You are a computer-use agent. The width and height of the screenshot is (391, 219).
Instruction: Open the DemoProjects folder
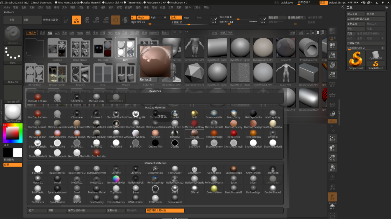[57, 74]
